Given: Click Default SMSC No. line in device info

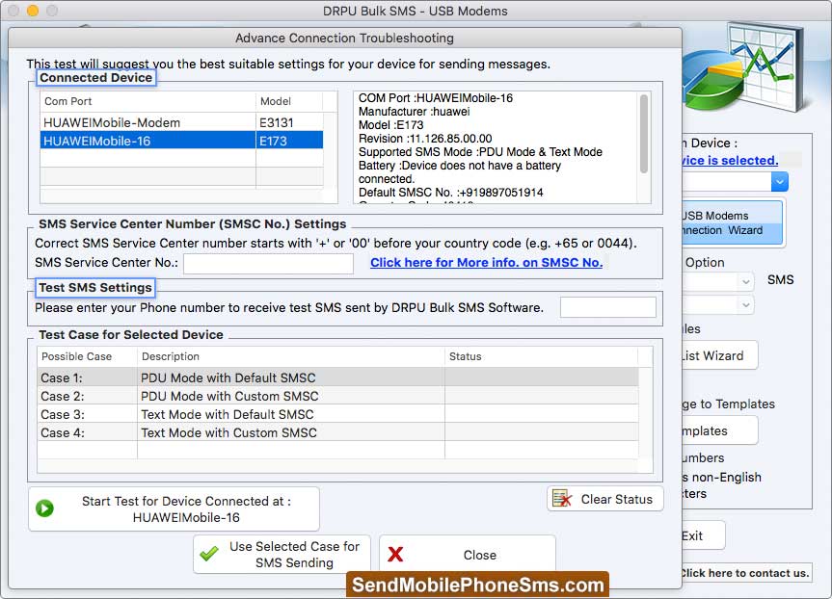Looking at the screenshot, I should click(450, 193).
